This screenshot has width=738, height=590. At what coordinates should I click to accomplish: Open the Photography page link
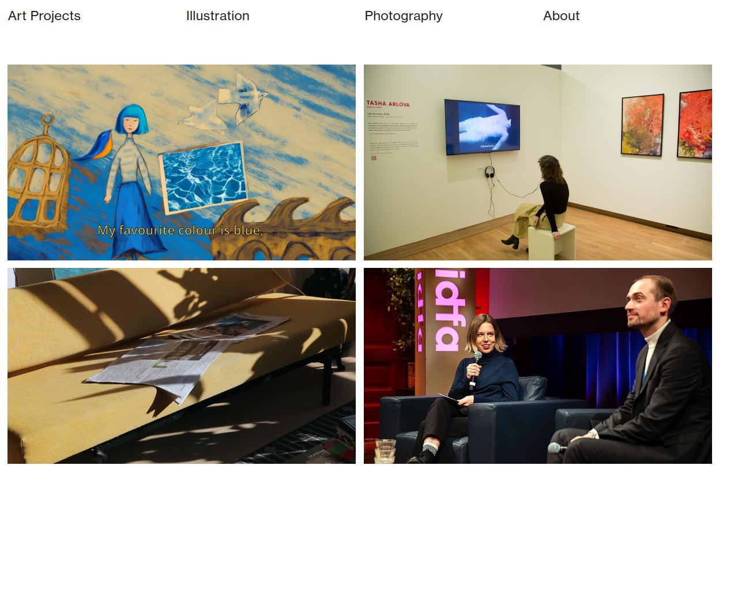click(404, 16)
